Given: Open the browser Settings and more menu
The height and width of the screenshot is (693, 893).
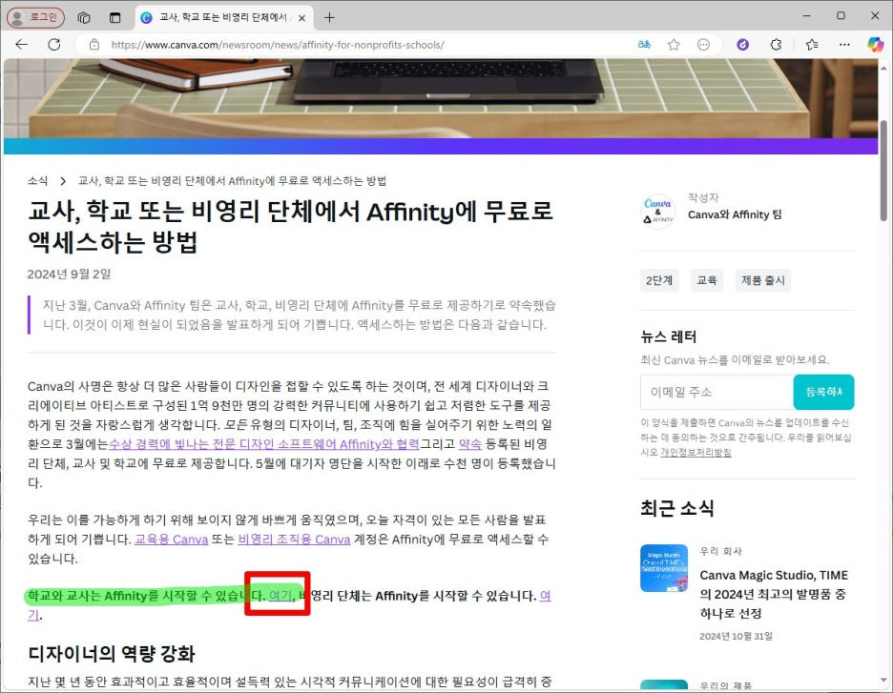Looking at the screenshot, I should point(844,45).
